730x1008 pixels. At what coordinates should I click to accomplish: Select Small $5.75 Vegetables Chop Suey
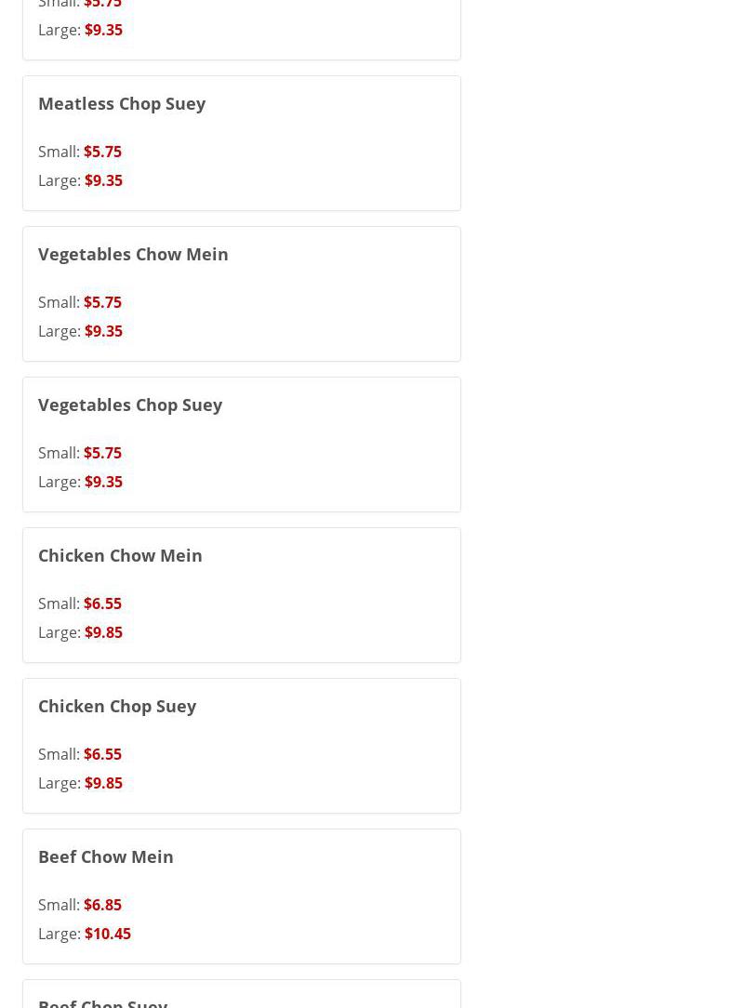80,453
